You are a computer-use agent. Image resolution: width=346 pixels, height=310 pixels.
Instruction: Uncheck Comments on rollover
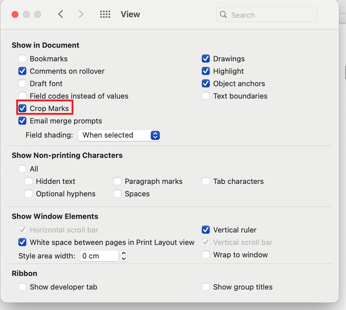[x=22, y=71]
